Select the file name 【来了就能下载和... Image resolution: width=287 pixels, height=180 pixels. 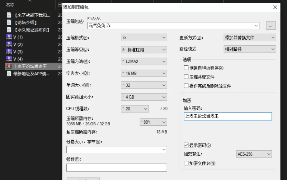(x=32, y=15)
